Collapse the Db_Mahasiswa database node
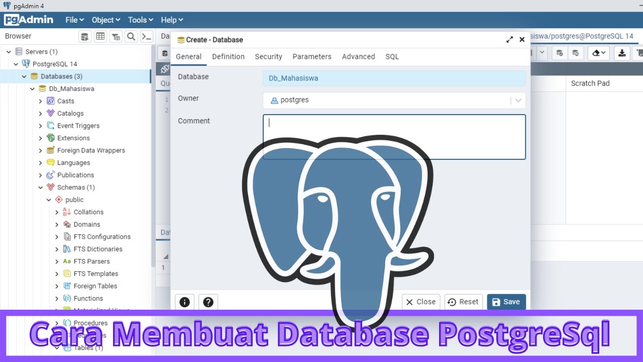The width and height of the screenshot is (643, 362). tap(33, 88)
